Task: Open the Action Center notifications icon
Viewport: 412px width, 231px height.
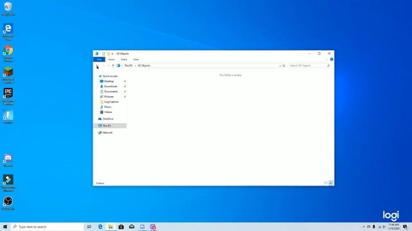Action: (x=406, y=227)
